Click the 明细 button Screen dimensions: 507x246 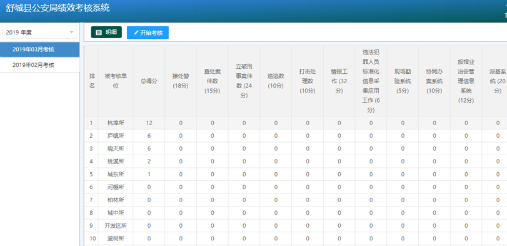(x=106, y=33)
